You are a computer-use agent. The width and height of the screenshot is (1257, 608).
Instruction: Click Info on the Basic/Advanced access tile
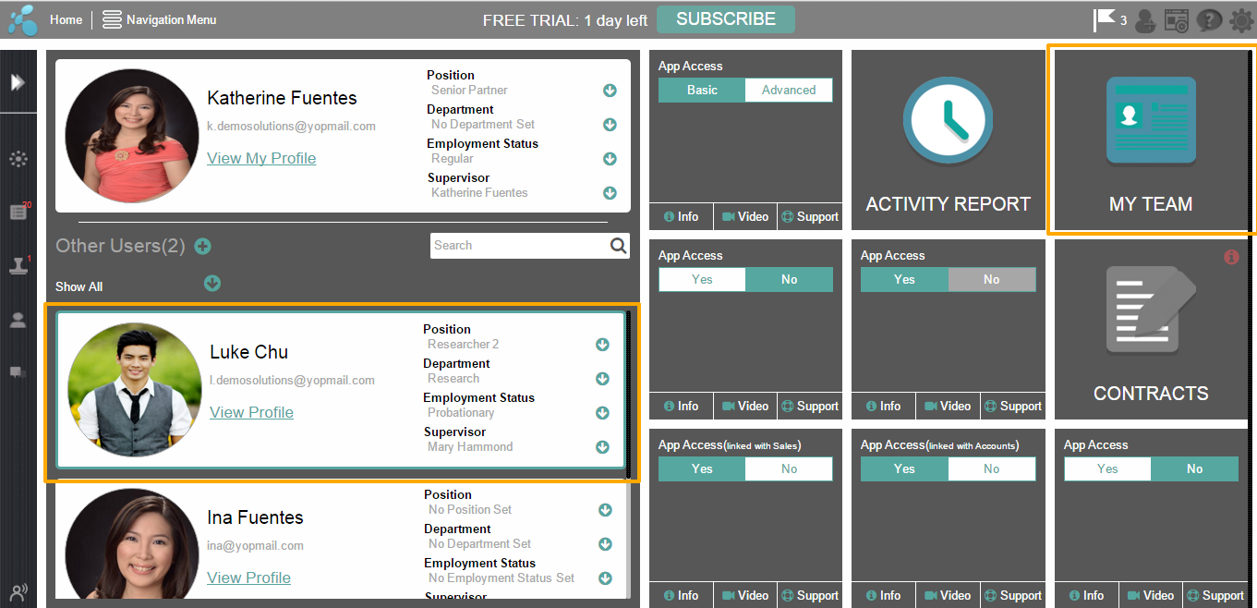(x=681, y=216)
